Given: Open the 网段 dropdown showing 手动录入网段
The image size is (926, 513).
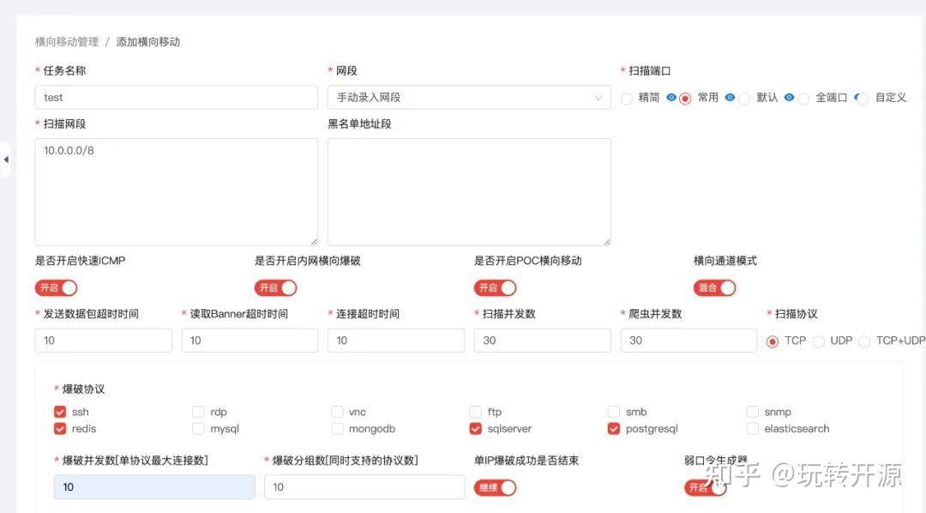Looking at the screenshot, I should click(468, 97).
